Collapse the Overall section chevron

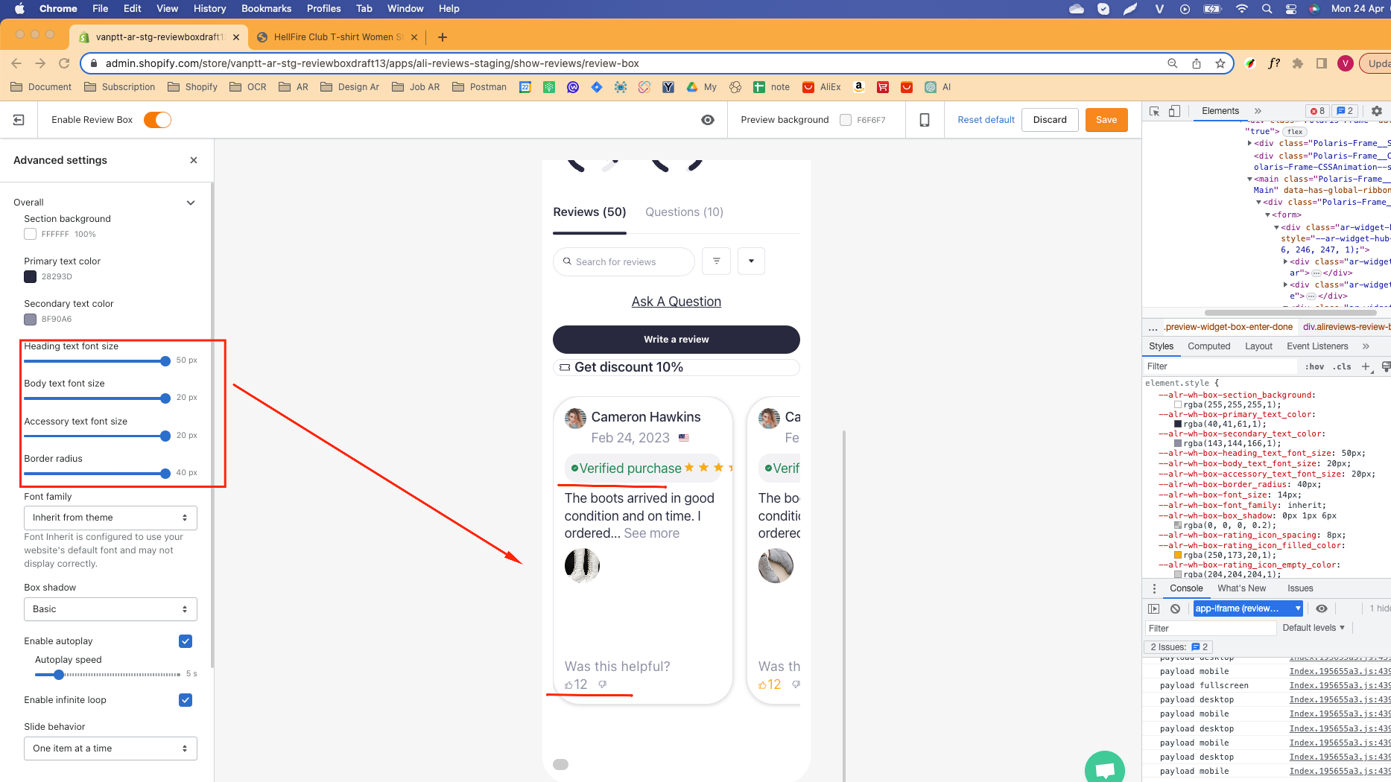[x=191, y=203]
